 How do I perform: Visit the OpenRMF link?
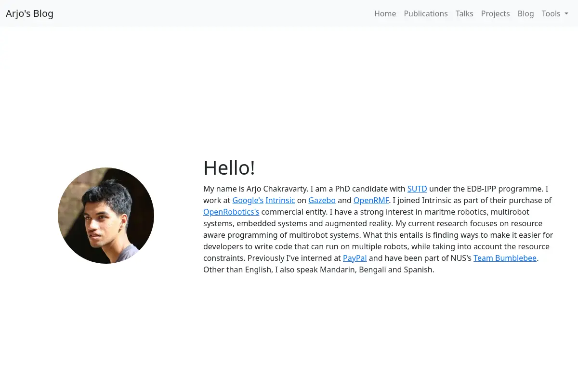click(371, 200)
